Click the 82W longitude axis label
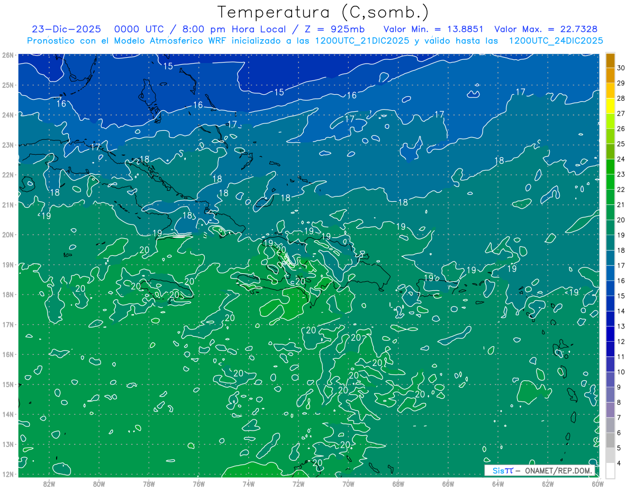The height and width of the screenshot is (491, 635). click(x=49, y=483)
